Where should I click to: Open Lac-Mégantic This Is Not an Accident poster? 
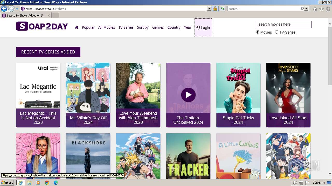tap(38, 95)
